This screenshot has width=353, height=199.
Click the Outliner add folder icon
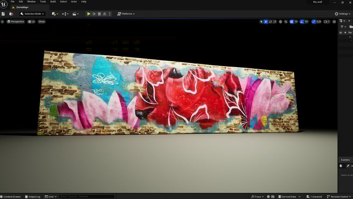[351, 27]
